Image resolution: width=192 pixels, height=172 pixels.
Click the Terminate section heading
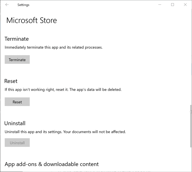[x=17, y=39]
